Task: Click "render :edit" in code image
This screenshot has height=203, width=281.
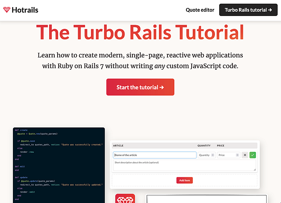Action: 27,192
